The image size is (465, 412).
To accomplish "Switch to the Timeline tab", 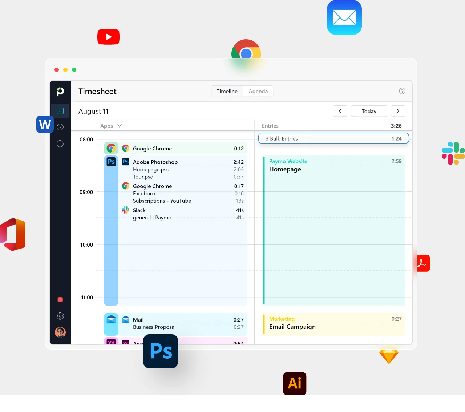I will click(x=227, y=91).
